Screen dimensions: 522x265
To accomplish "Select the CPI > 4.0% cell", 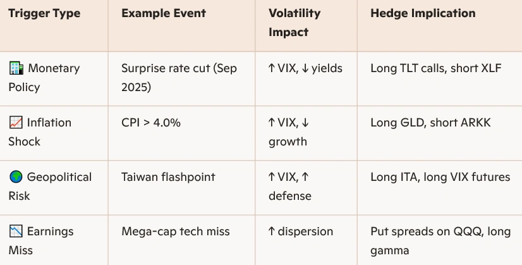I will (151, 123).
